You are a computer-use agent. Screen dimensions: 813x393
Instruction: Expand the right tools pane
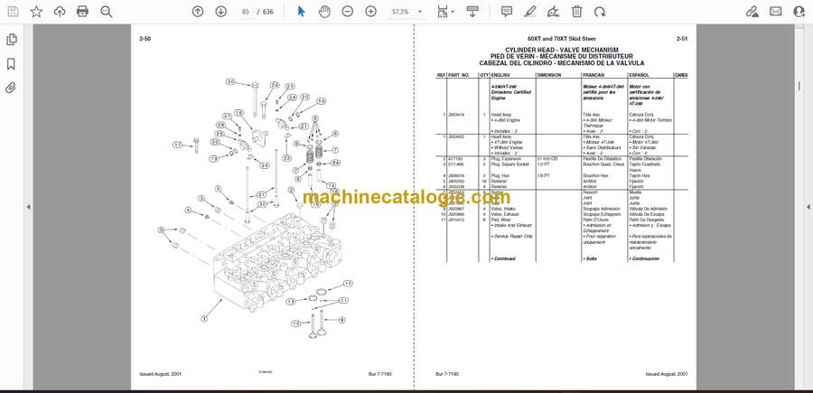click(x=808, y=207)
